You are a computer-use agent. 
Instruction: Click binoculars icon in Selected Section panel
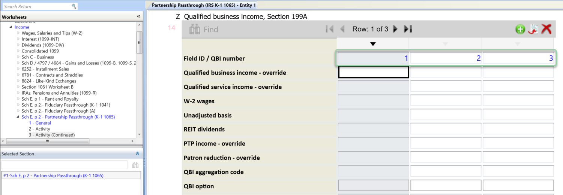coord(135,165)
